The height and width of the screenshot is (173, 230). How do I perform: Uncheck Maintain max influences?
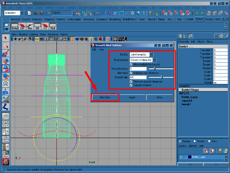click(131, 73)
